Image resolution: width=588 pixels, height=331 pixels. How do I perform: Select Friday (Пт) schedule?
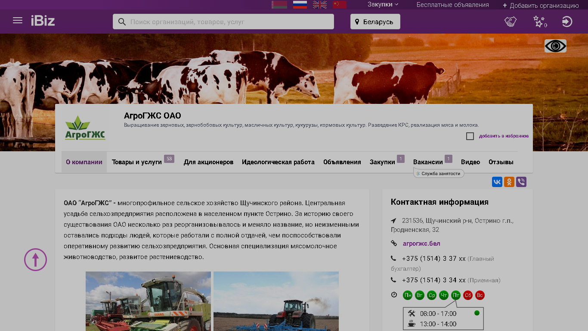pos(456,295)
